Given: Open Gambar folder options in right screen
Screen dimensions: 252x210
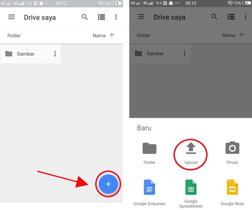Looking at the screenshot, I should [185, 53].
